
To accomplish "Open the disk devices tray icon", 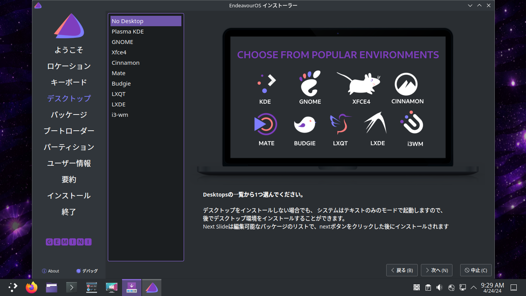I will pyautogui.click(x=451, y=288).
